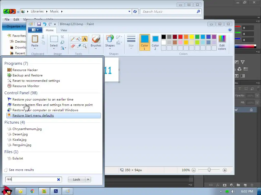This screenshot has width=261, height=195.
Task: Pick the yellow color swatch
Action: coord(192,37)
